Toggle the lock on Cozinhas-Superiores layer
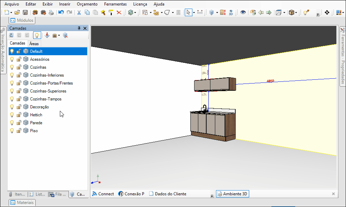This screenshot has height=207, width=346. pyautogui.click(x=19, y=91)
